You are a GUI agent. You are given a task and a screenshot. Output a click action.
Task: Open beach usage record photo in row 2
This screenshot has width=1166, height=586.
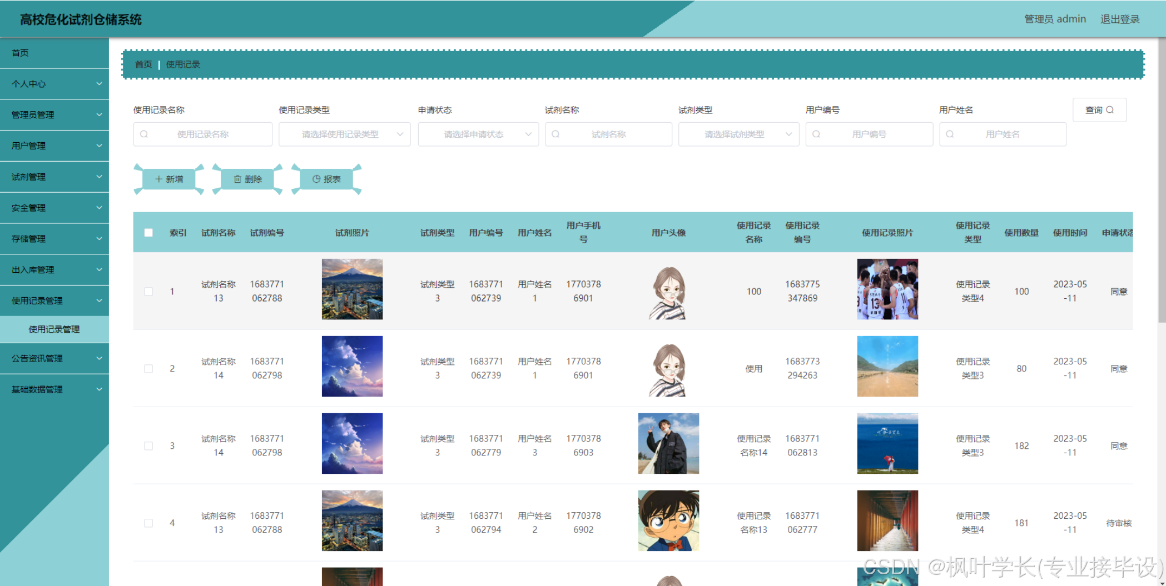click(x=887, y=366)
